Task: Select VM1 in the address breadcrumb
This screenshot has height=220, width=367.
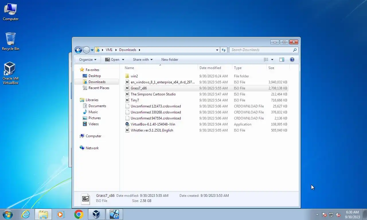Action: coord(109,50)
